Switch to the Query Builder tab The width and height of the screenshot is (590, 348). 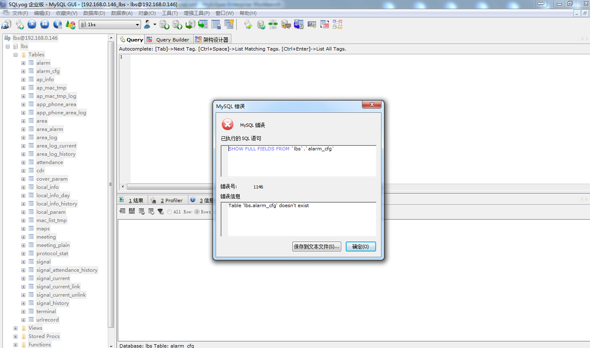pyautogui.click(x=168, y=40)
